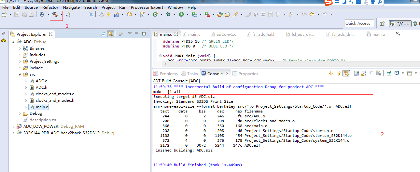Click Collapse All in Project Explorer
Screen dimensions: 420x172
pyautogui.click(x=103, y=34)
